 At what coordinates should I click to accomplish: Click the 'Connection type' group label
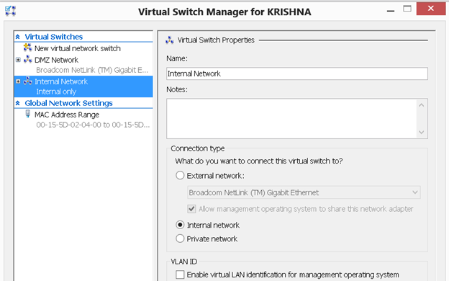198,148
